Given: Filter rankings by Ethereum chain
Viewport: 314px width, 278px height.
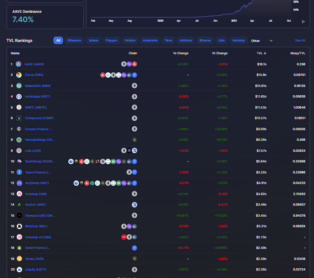Looking at the screenshot, I should [x=74, y=41].
